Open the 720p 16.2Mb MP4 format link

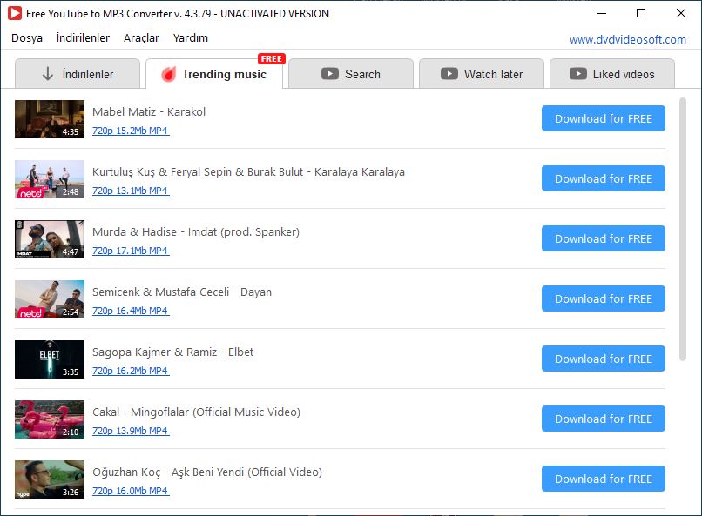tap(131, 371)
